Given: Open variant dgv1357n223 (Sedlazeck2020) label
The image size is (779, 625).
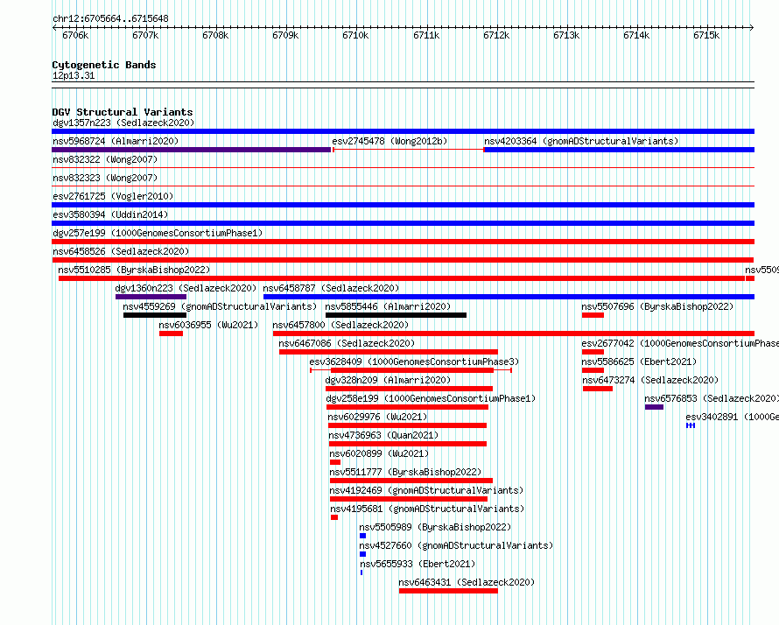Looking at the screenshot, I should 123,123.
